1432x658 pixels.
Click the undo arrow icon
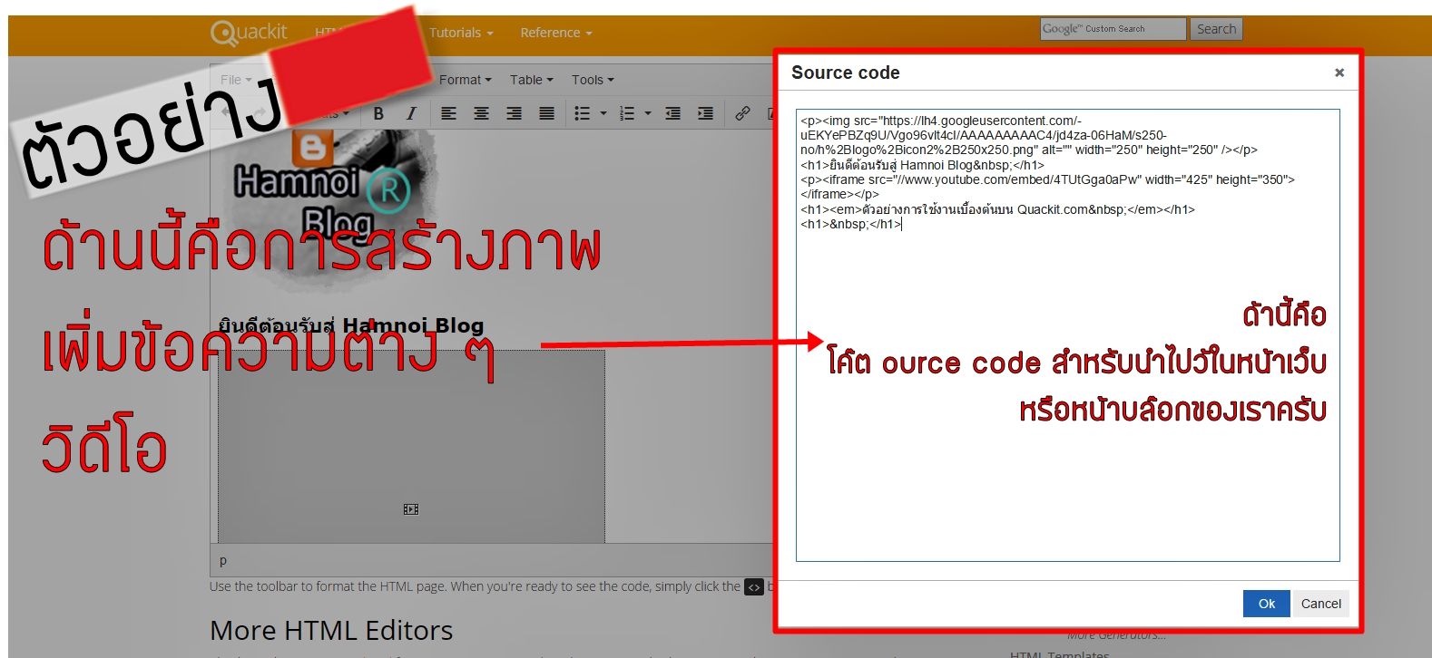click(x=227, y=113)
